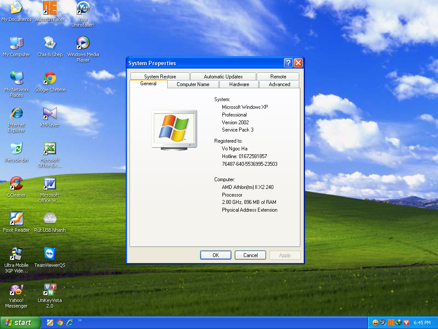Image resolution: width=438 pixels, height=329 pixels.
Task: Open My Documents desktop icon
Action: [x=16, y=11]
